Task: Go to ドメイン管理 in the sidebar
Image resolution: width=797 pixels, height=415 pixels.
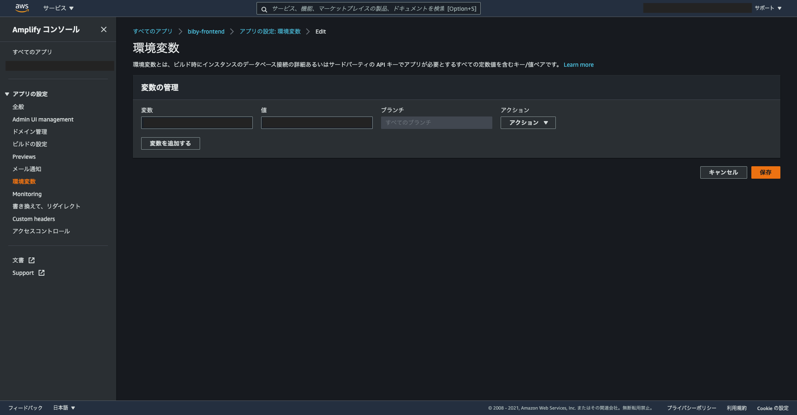Action: pos(30,132)
